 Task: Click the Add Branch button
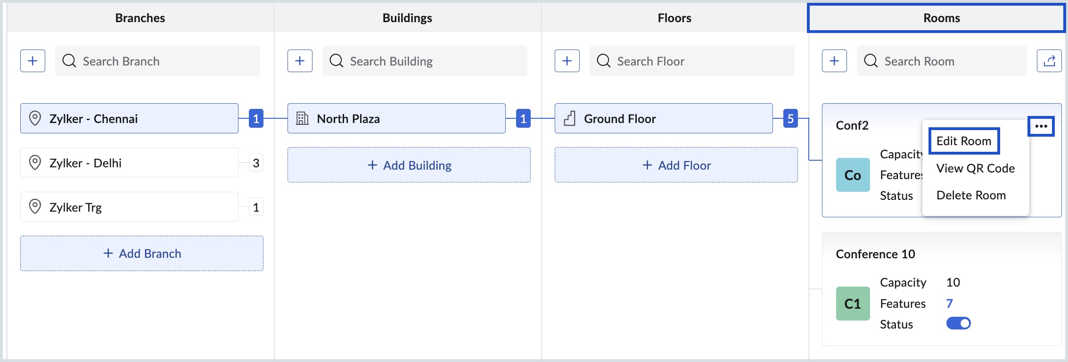coord(142,254)
